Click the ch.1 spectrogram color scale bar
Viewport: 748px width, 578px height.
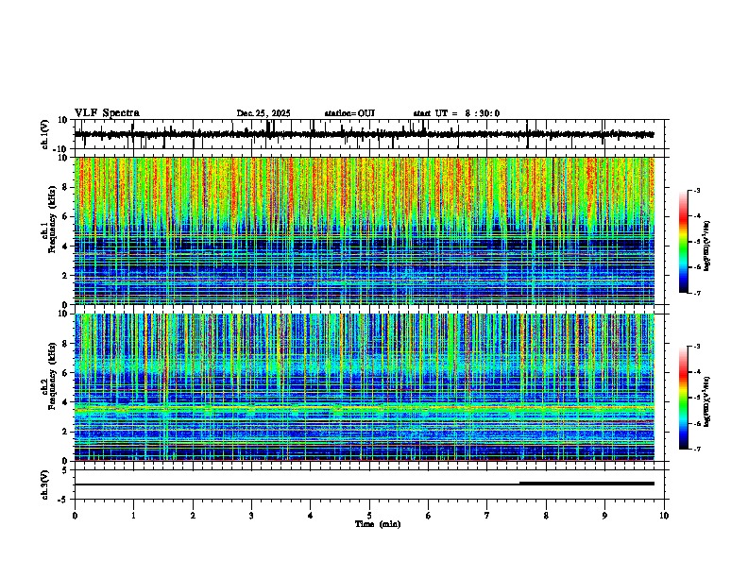(x=684, y=242)
